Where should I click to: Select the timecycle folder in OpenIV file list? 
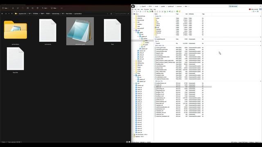click(x=158, y=33)
